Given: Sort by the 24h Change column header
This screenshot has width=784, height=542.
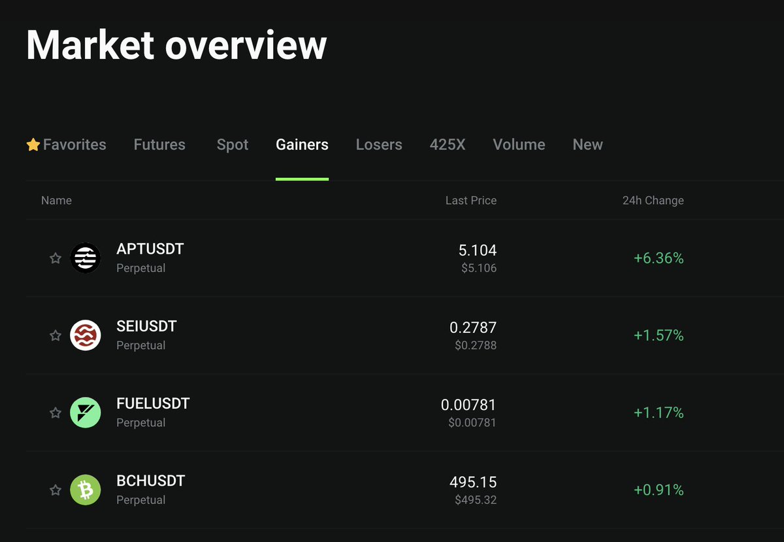Looking at the screenshot, I should point(653,200).
